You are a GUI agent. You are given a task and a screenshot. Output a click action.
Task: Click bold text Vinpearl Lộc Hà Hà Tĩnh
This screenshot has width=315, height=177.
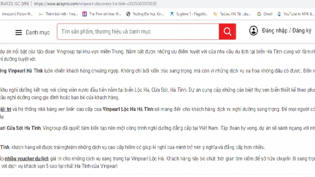[128, 109]
